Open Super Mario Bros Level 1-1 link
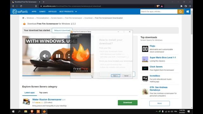Screen dimensions: 203x114 tap(163, 58)
